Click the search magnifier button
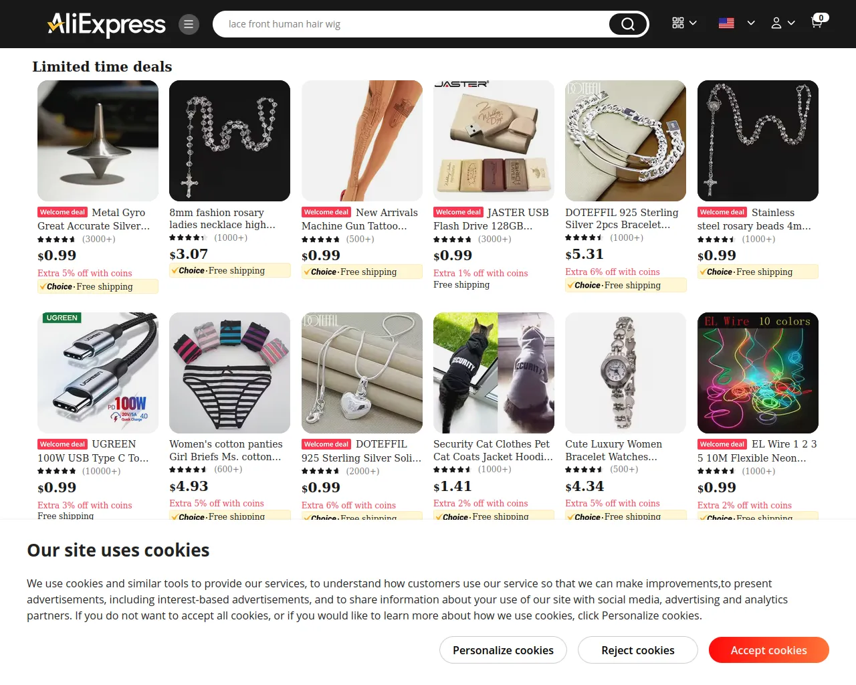Screen dimensions: 856x685 [x=628, y=24]
